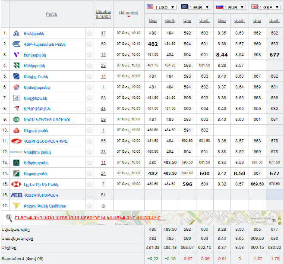Click the Evocabank purple V logo
This screenshot has height=264, width=284.
(x=16, y=55)
